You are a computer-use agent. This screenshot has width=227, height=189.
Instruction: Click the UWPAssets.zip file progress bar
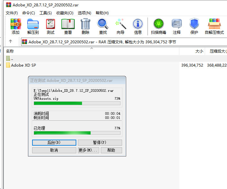click(77, 103)
